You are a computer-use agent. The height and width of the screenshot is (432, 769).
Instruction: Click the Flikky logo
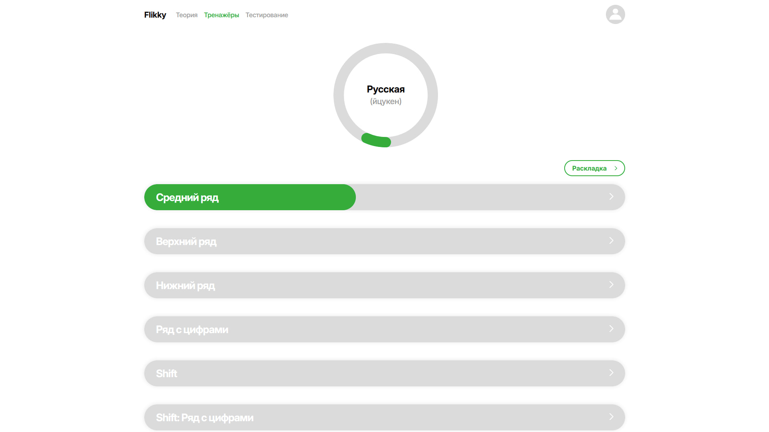(155, 15)
